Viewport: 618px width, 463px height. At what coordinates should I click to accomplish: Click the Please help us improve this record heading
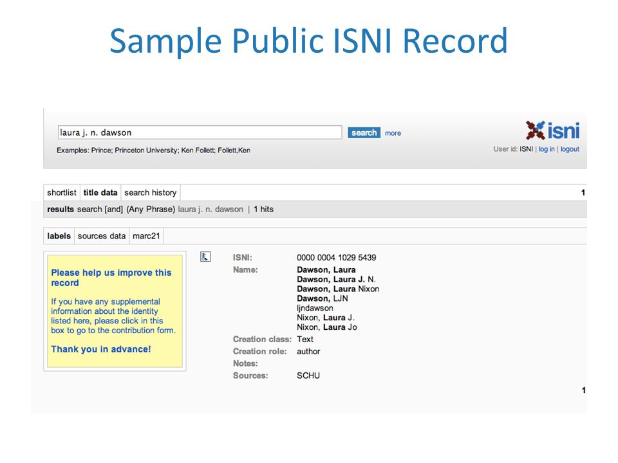pyautogui.click(x=111, y=278)
